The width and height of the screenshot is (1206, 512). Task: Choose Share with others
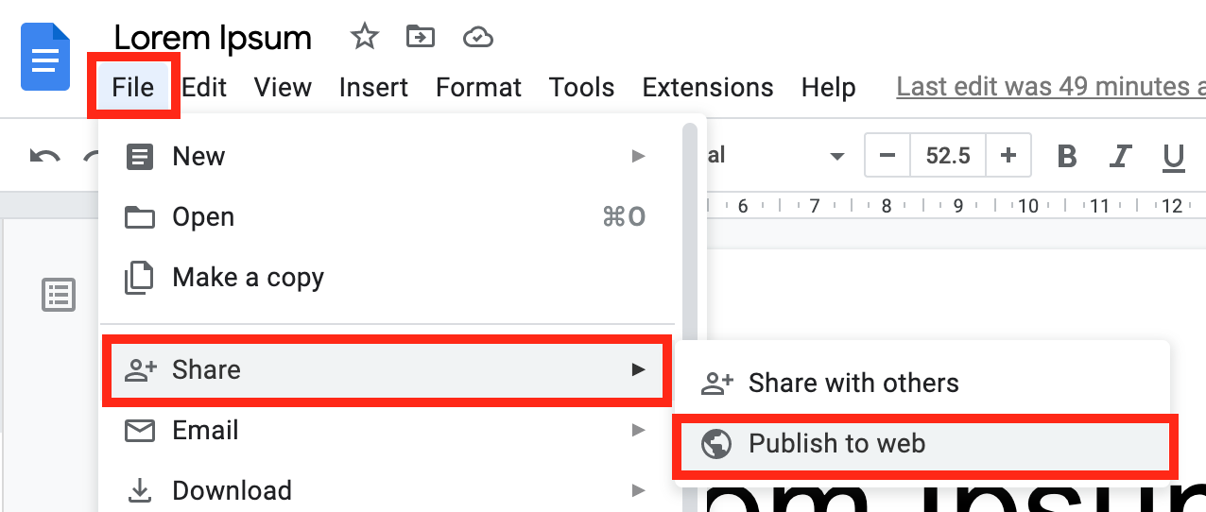pos(853,383)
